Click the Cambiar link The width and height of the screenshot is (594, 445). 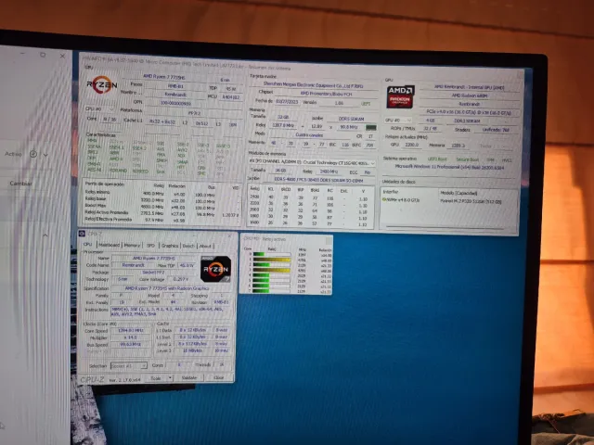(20, 184)
